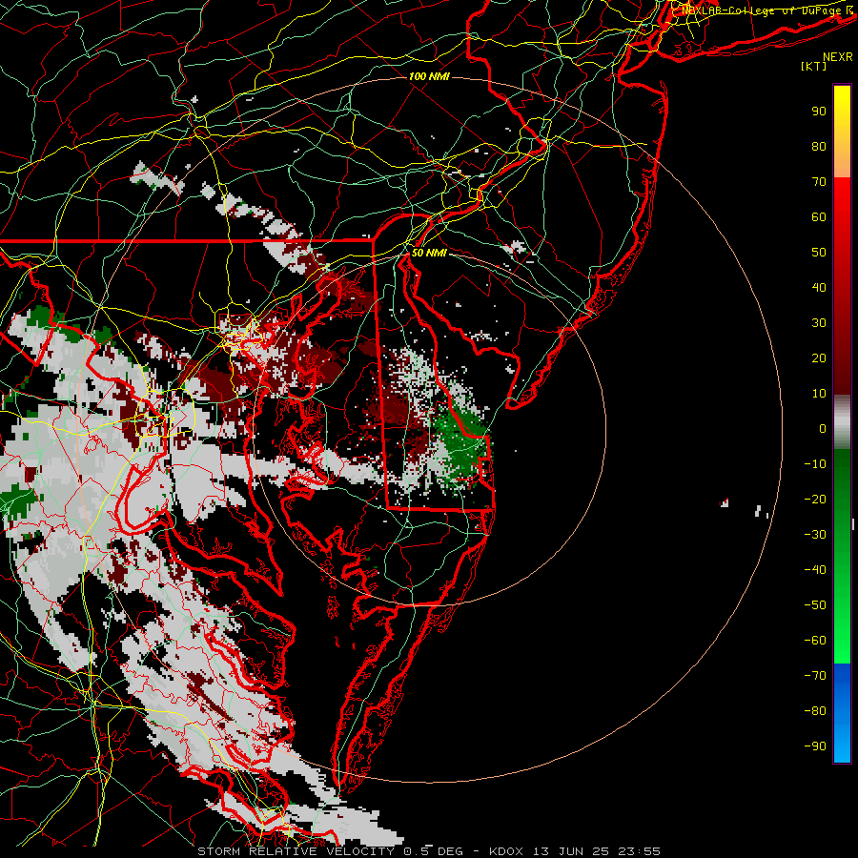The width and height of the screenshot is (858, 858).
Task: Click the 100 NMI range ring label
Action: pyautogui.click(x=429, y=76)
